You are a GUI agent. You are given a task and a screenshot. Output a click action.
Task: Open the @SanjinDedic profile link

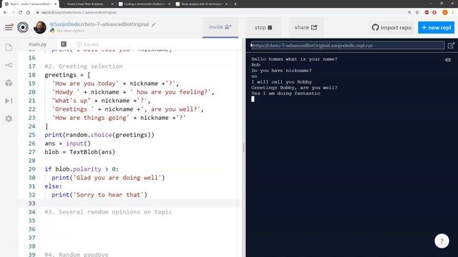tap(65, 24)
